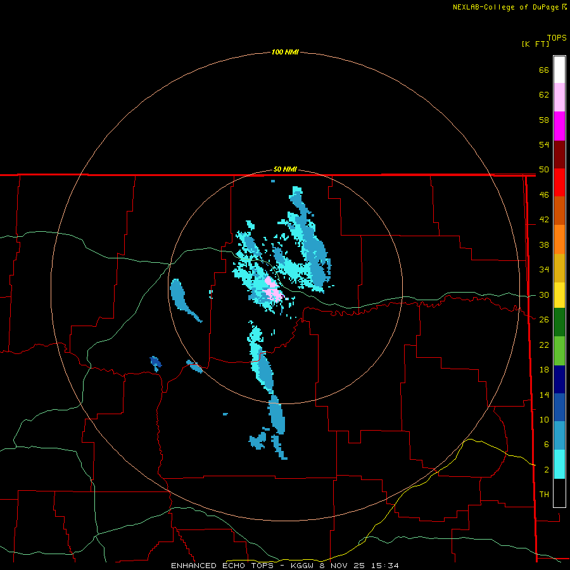Pick the light steel-blue legend swatch
570x570 pixels.
tap(559, 436)
